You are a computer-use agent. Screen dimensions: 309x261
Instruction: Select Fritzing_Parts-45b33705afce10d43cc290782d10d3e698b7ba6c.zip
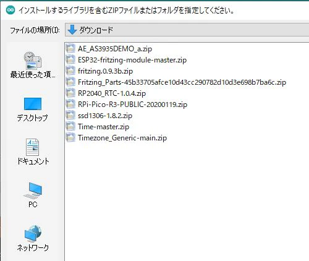tap(182, 82)
